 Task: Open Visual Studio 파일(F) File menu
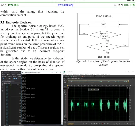click(3, 75)
